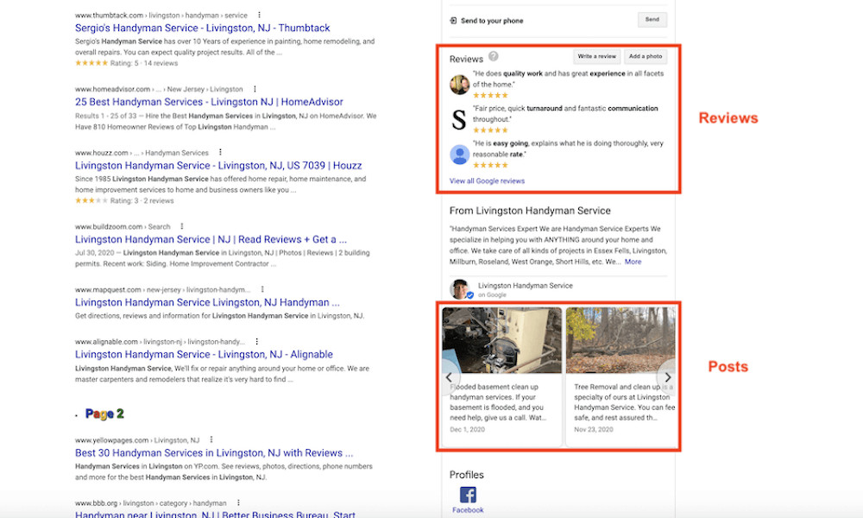Open options menu beside homeadvisor.com URL

(x=255, y=89)
